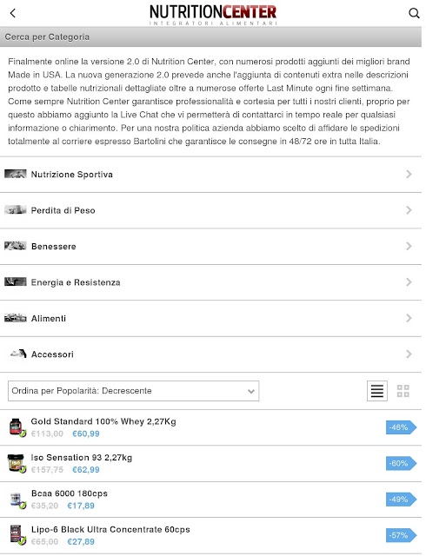
Task: Select the -57% discount badge
Action: (x=401, y=535)
